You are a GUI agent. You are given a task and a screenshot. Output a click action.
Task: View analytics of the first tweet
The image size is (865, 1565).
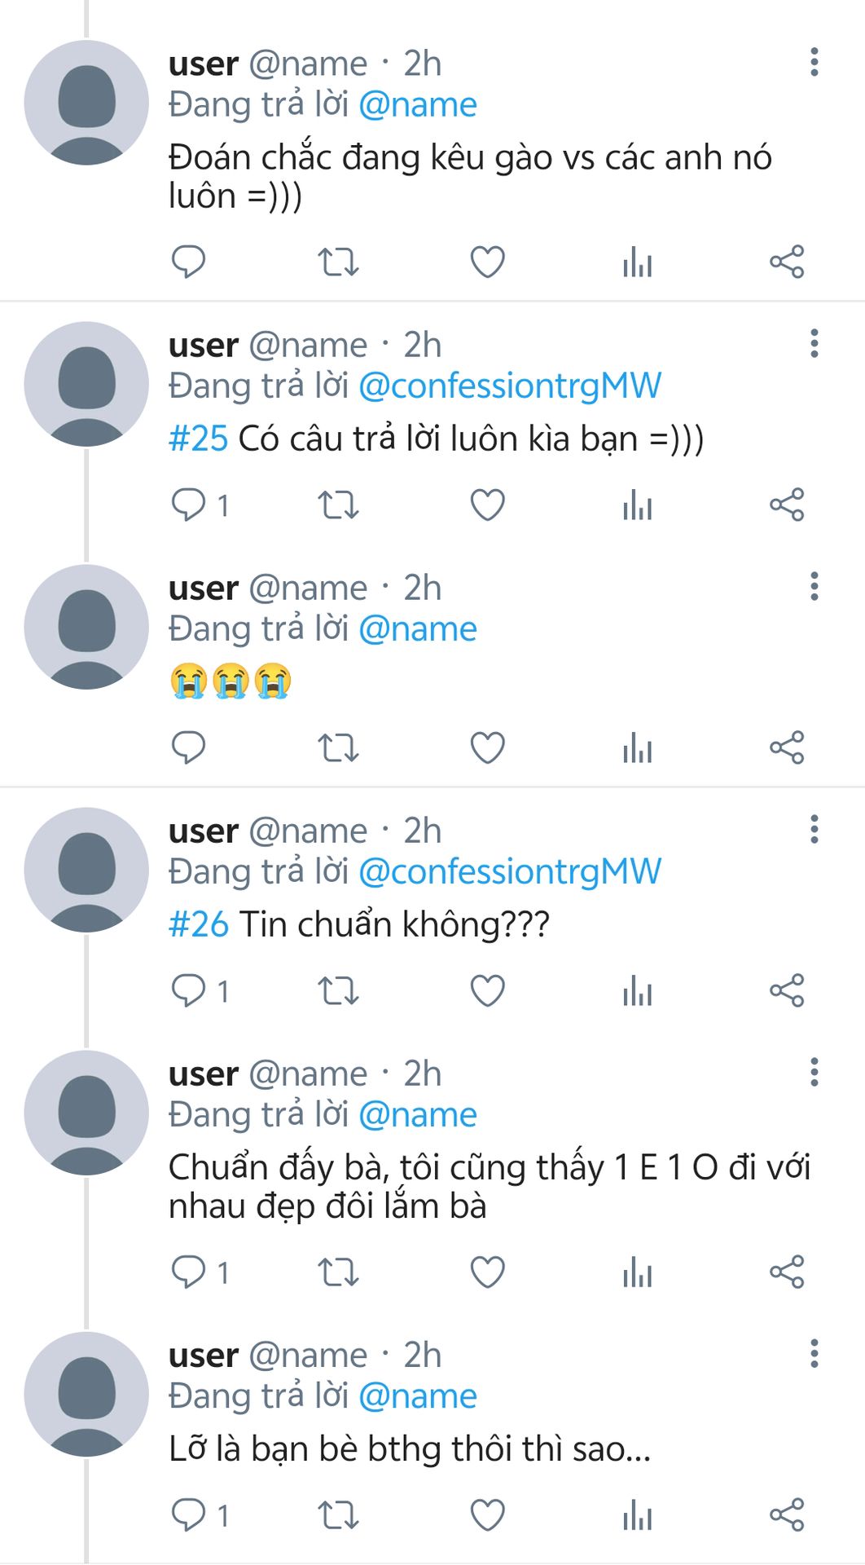(x=637, y=262)
